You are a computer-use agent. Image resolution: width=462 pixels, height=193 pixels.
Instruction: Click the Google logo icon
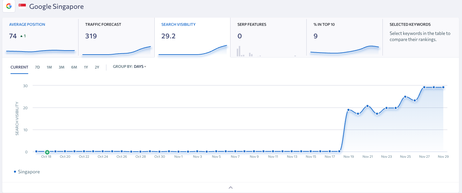9,6
